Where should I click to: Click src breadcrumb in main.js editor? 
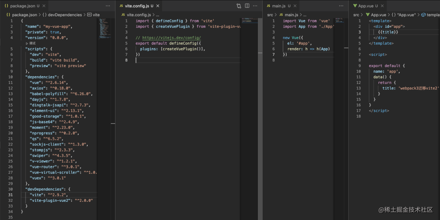[x=270, y=15]
